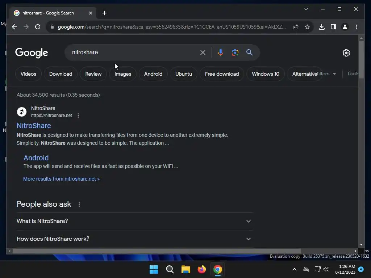Launch Firefox from the taskbar
This screenshot has width=371, height=278.
click(x=201, y=269)
